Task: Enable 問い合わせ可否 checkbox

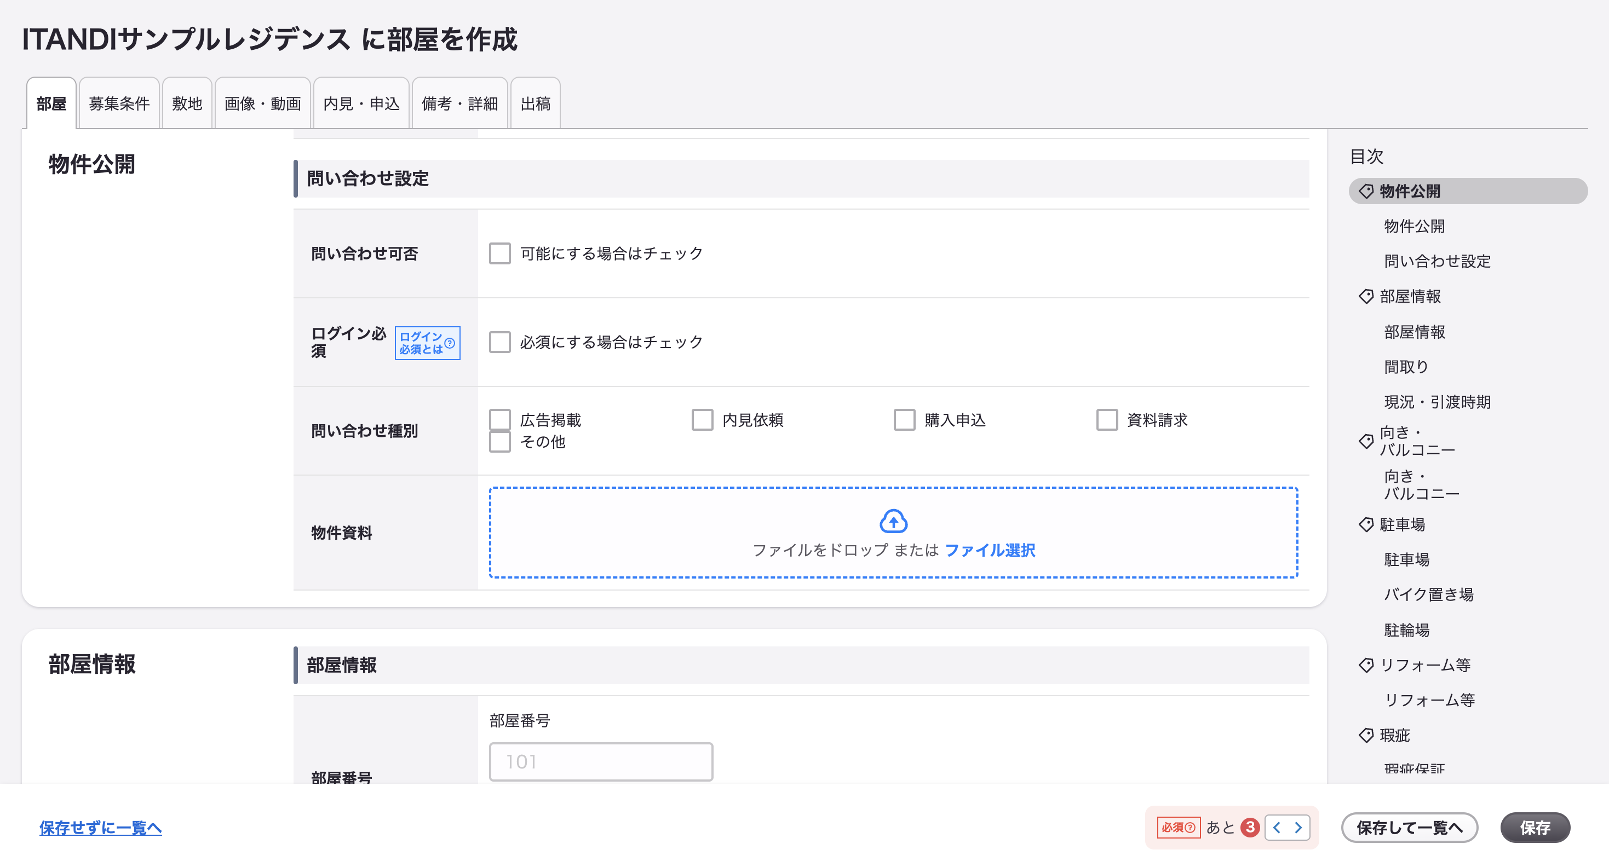Action: coord(499,253)
